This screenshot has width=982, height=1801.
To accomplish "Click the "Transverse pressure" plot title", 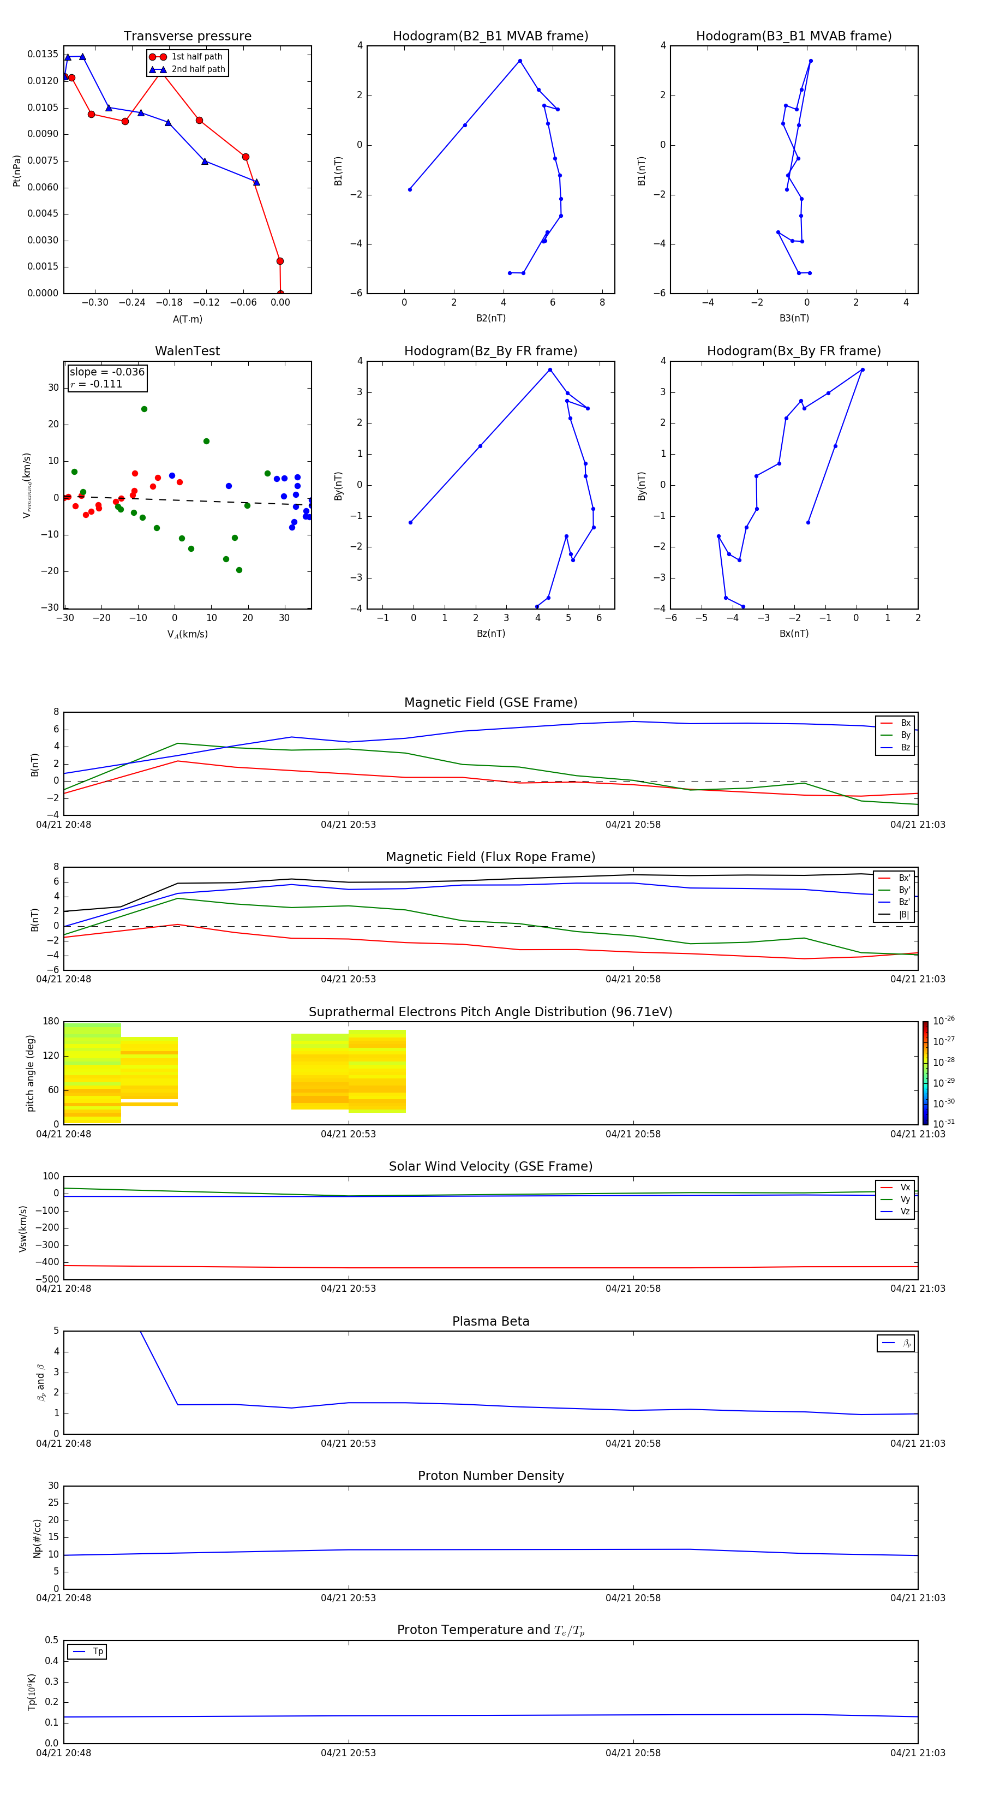I will coord(187,37).
